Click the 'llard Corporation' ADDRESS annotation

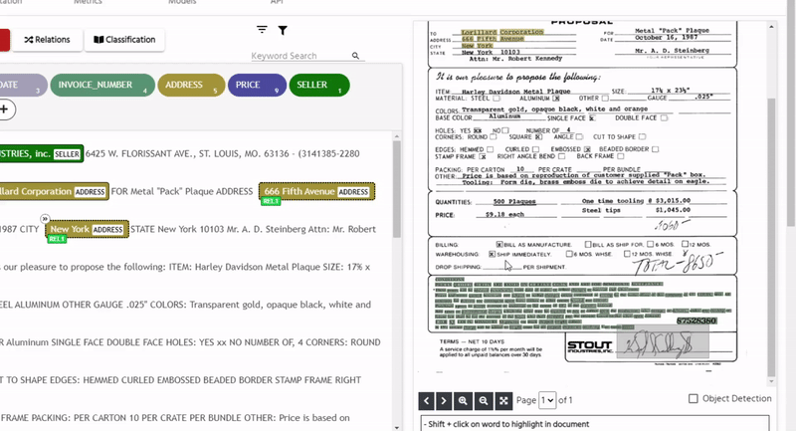click(54, 192)
